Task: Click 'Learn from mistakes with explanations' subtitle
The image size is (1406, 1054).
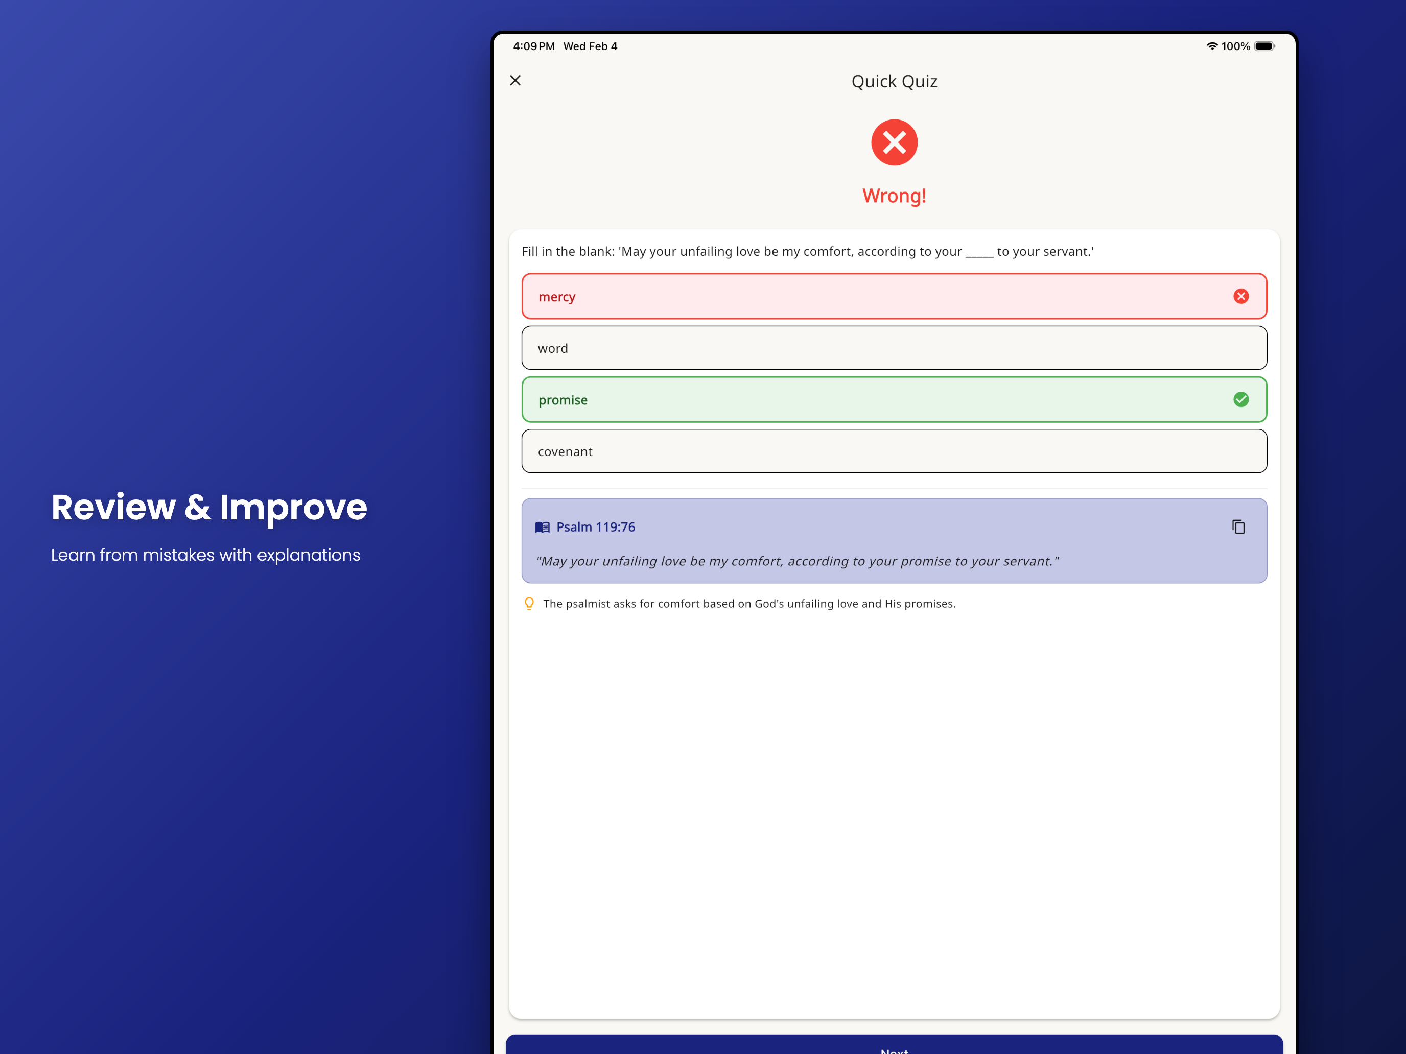Action: coord(205,555)
